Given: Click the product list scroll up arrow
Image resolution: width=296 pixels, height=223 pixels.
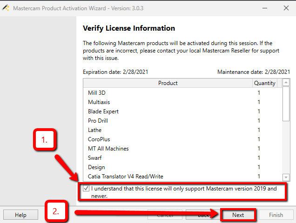Looking at the screenshot, I should 286,82.
